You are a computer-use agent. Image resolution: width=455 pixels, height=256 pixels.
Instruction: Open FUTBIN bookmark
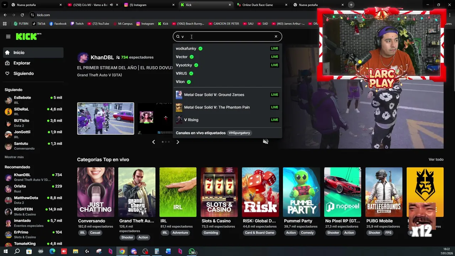(21, 23)
